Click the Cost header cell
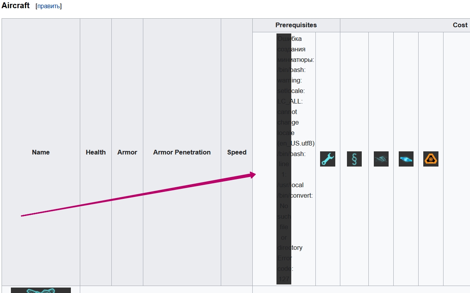Image resolution: width=470 pixels, height=293 pixels. tap(460, 25)
